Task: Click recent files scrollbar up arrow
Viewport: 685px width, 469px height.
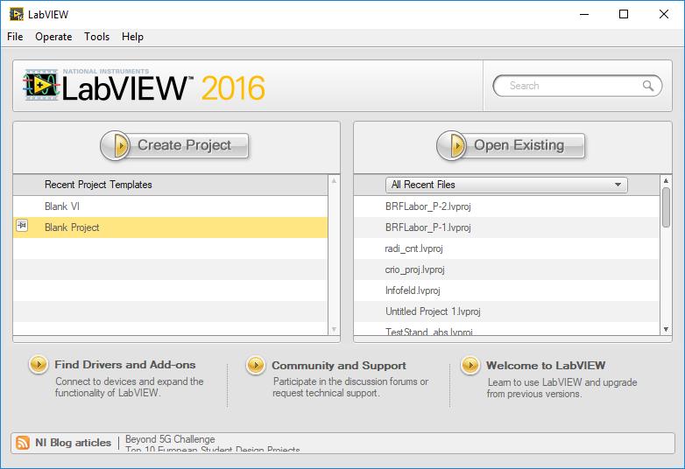Action: point(666,180)
